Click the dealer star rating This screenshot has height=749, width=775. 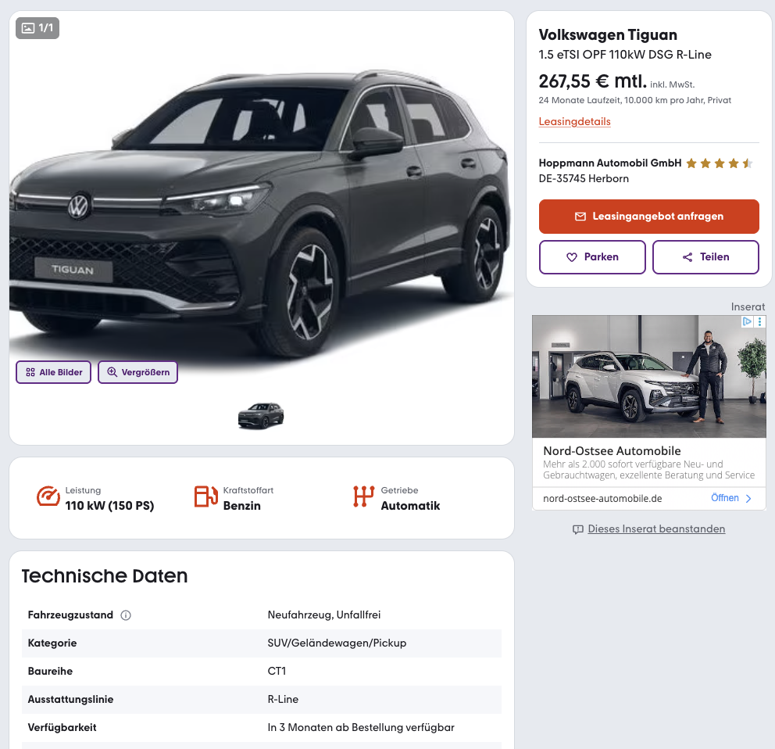(x=719, y=163)
